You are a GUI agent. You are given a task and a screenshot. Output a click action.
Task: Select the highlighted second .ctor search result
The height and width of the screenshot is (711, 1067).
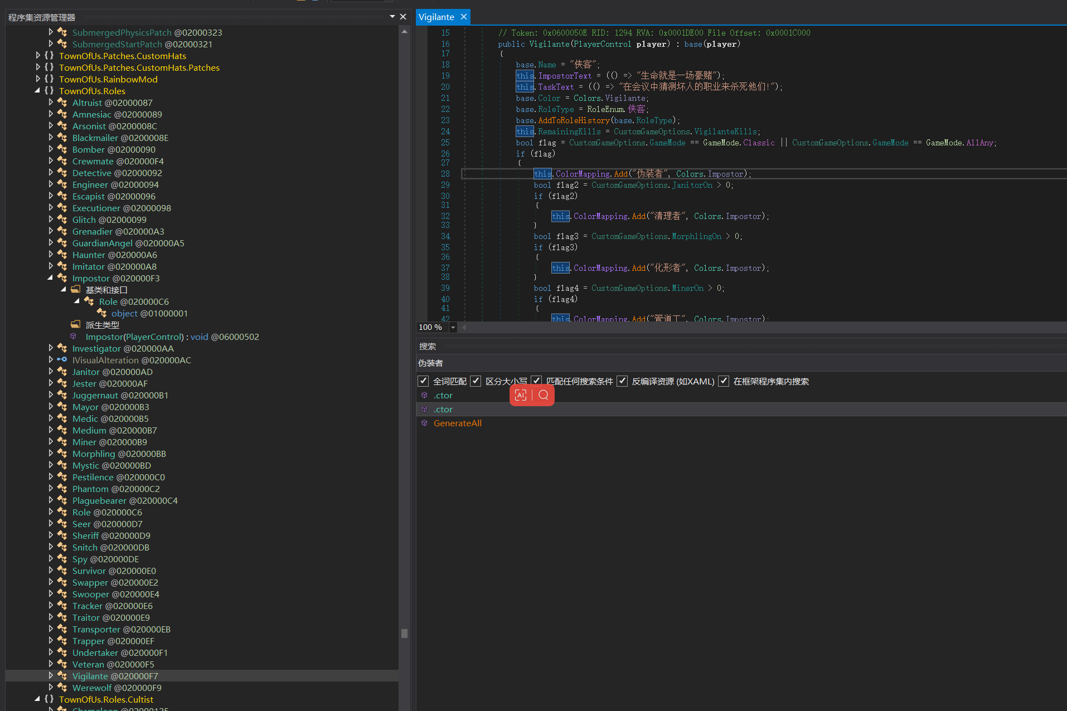pos(741,409)
